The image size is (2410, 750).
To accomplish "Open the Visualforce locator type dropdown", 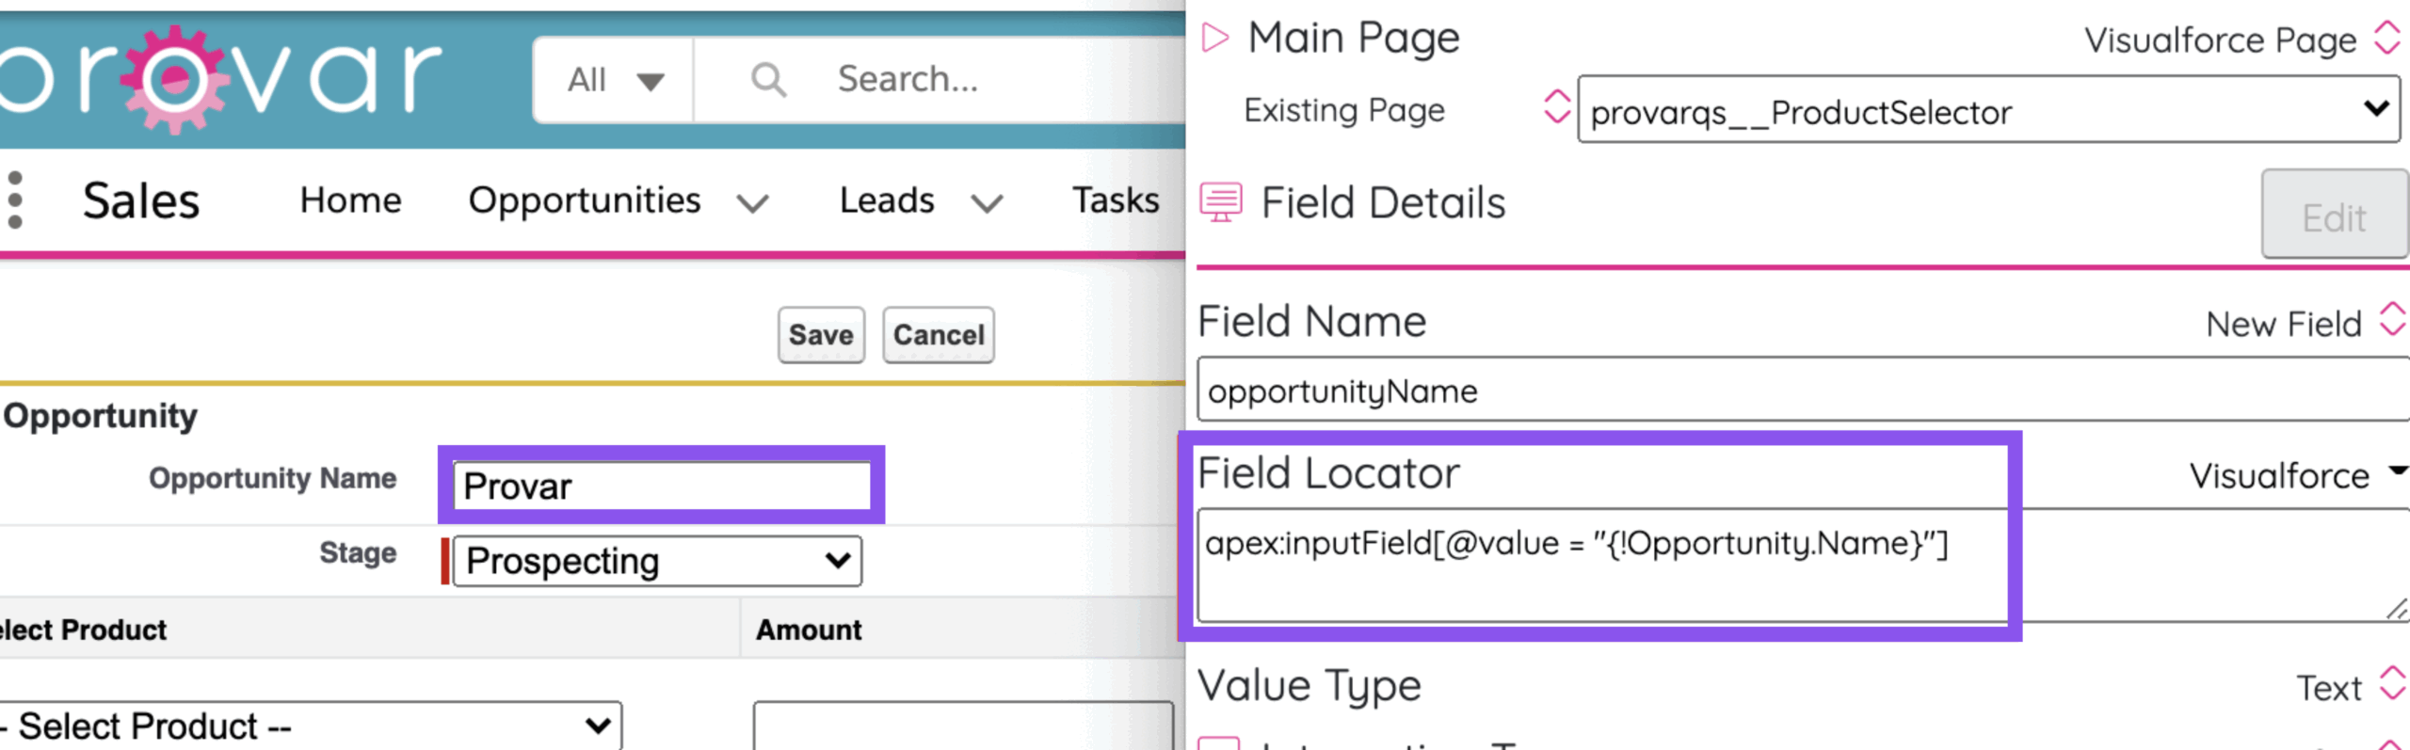I will tap(2398, 471).
